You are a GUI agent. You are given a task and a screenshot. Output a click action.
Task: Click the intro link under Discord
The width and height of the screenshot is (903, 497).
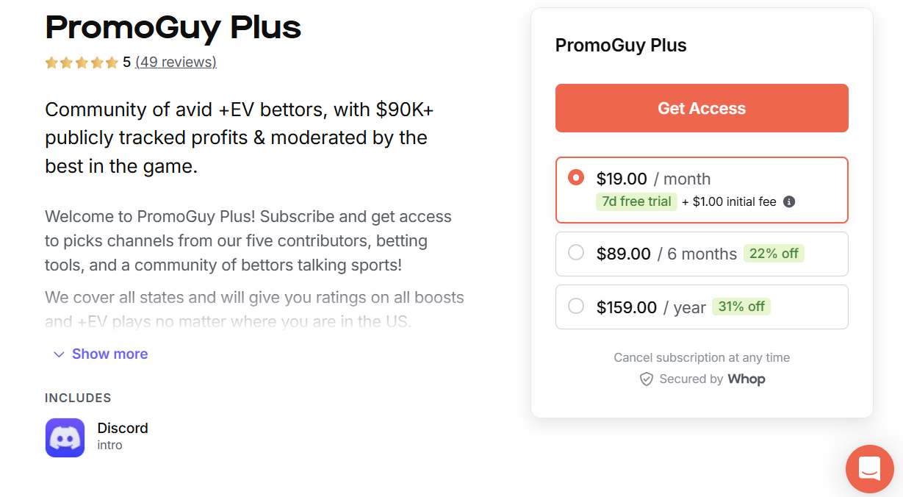[x=109, y=445]
